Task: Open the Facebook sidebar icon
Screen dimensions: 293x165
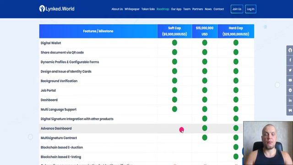Action: [290, 60]
